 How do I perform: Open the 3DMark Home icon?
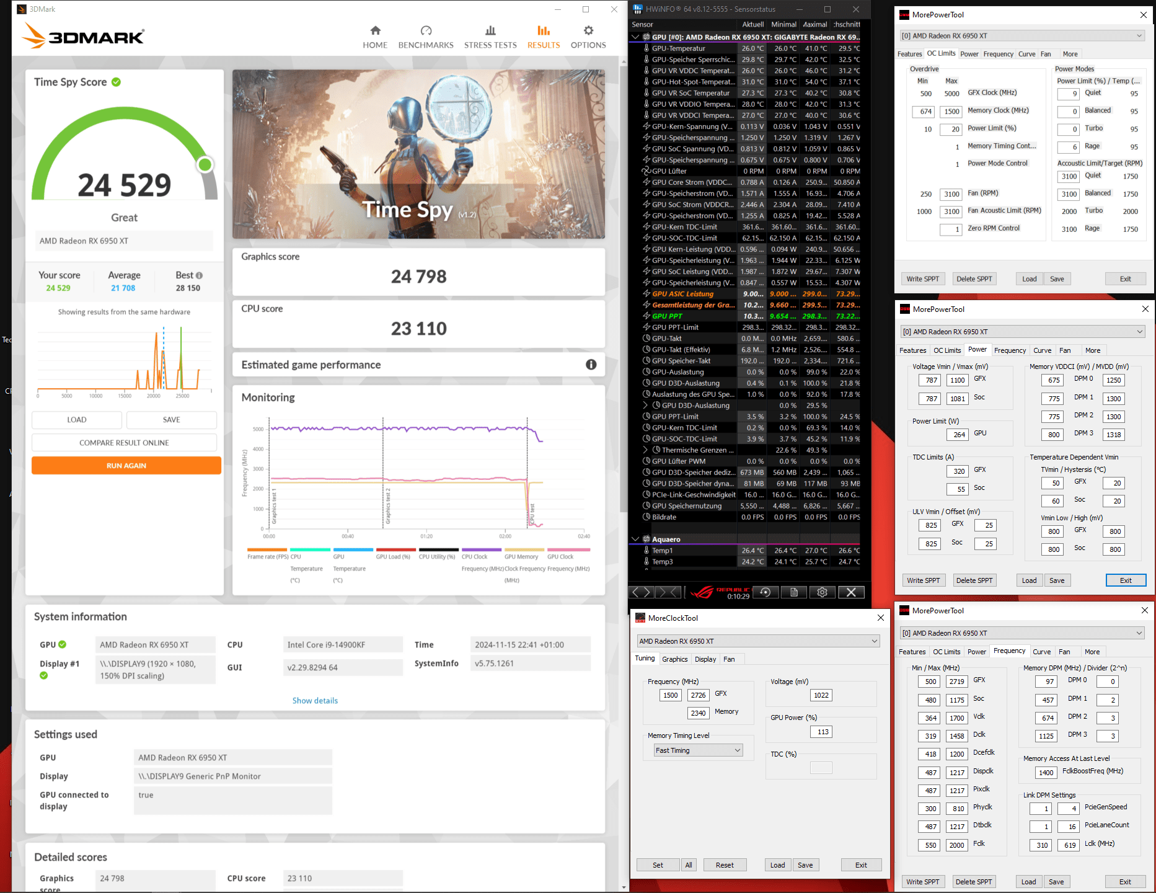tap(375, 30)
